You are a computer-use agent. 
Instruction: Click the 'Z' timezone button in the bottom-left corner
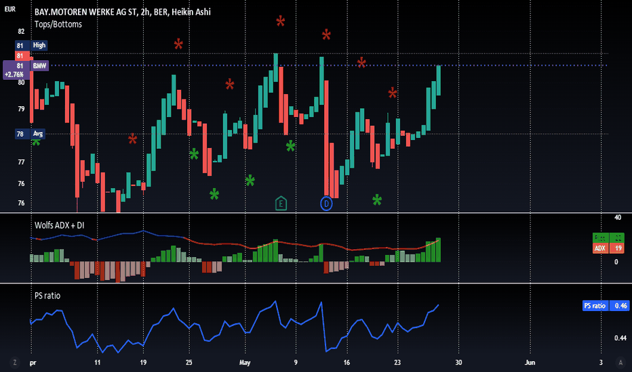tap(14, 363)
